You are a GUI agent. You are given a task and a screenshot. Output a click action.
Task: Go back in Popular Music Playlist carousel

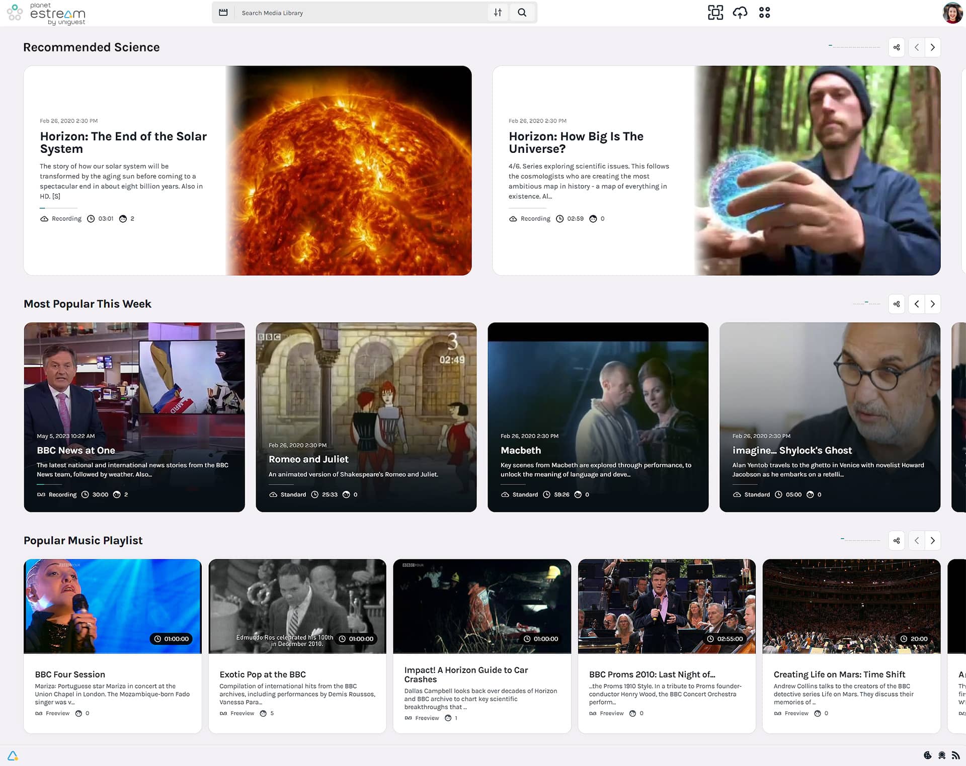[917, 541]
